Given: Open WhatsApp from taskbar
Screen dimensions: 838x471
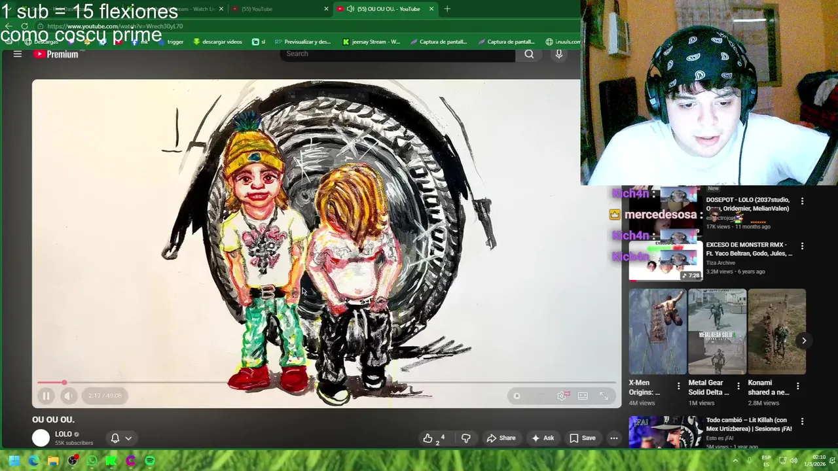Looking at the screenshot, I should 92,461.
